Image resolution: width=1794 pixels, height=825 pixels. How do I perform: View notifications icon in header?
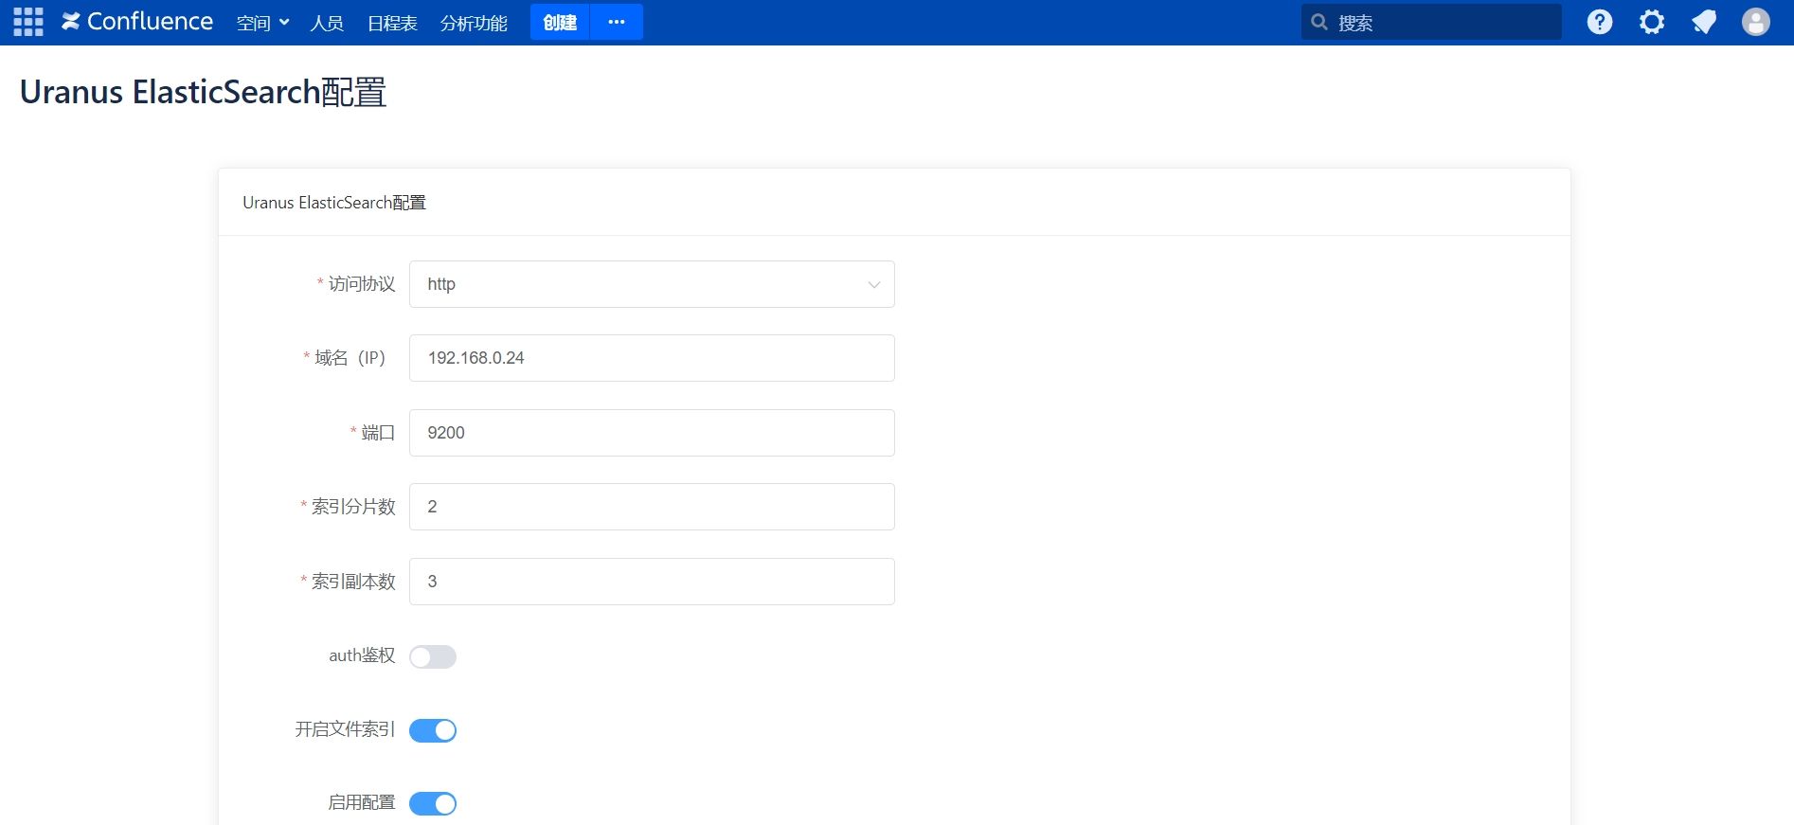click(1704, 22)
